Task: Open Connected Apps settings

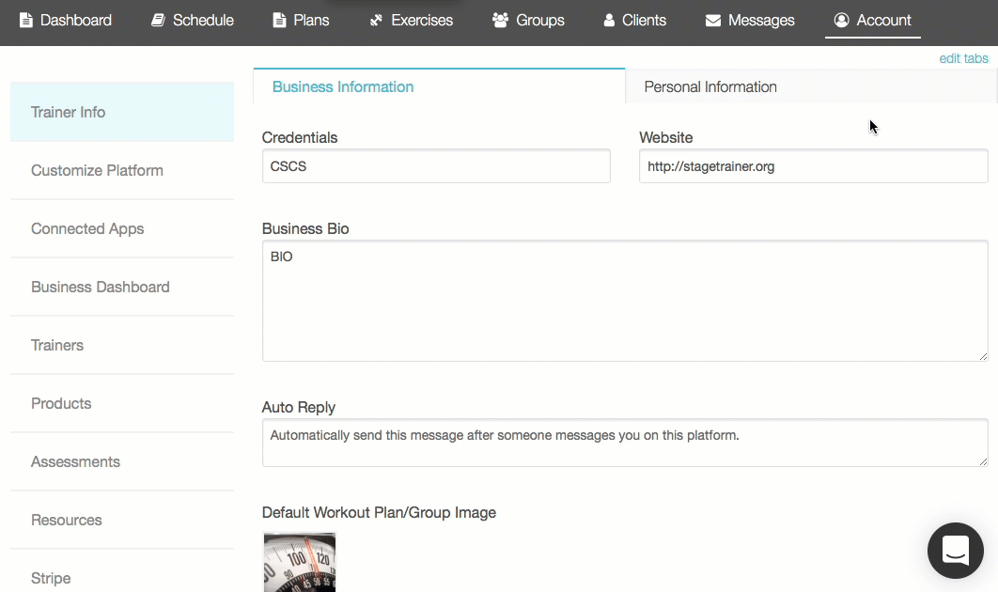Action: [x=87, y=228]
